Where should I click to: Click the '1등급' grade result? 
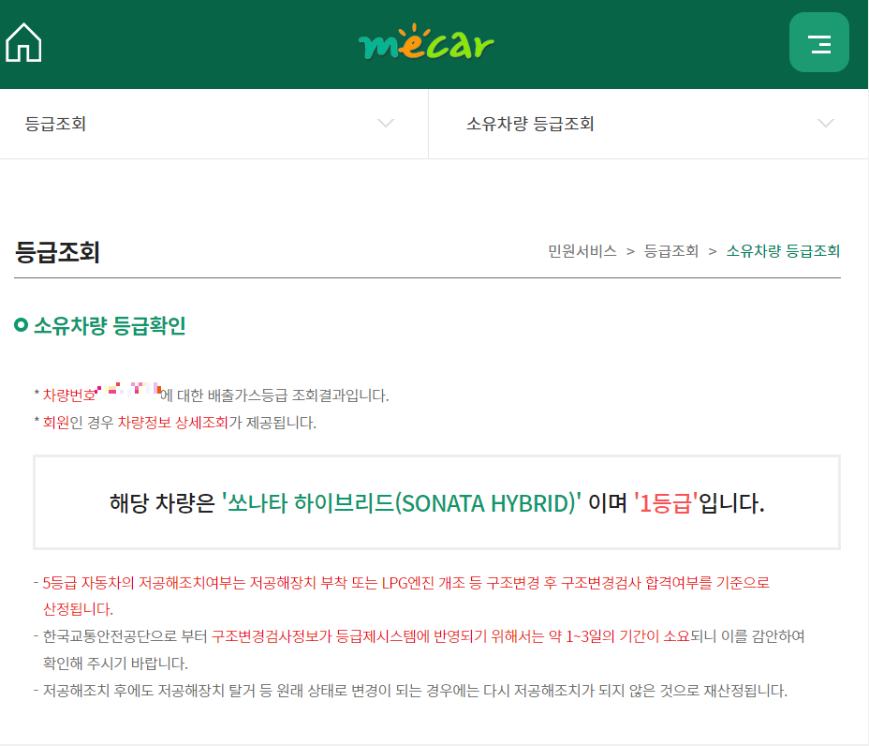[666, 503]
